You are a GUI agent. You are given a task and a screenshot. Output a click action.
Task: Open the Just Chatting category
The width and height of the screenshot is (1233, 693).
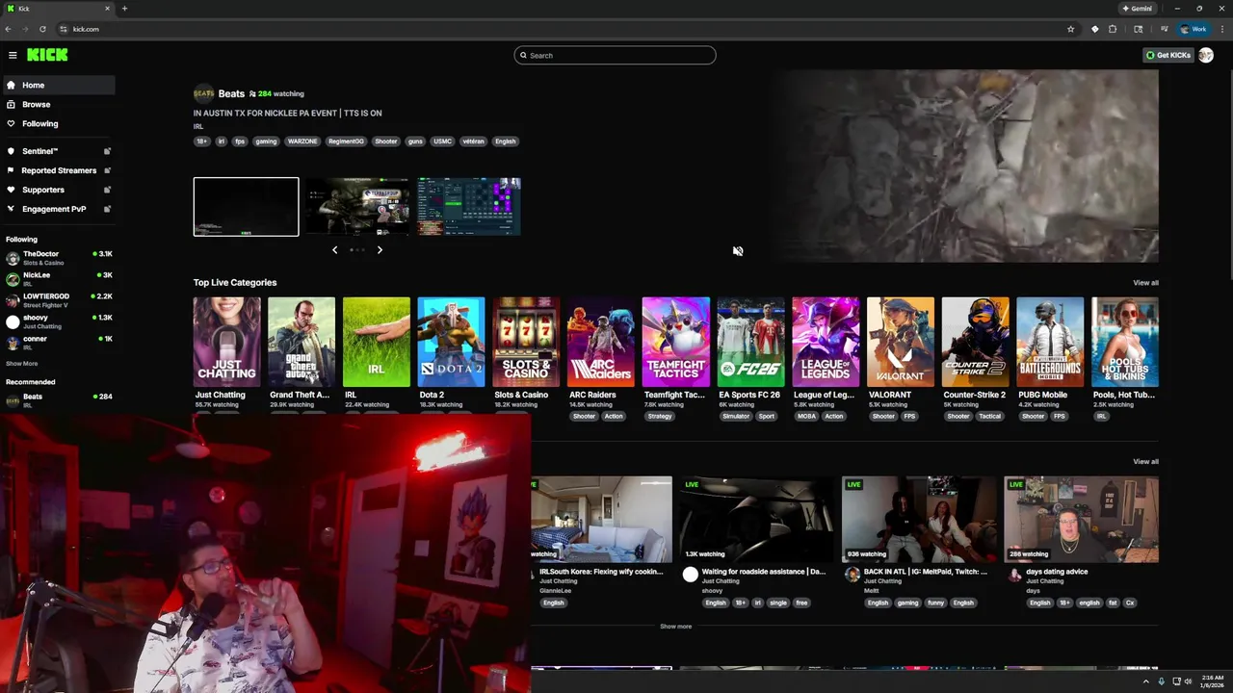226,342
